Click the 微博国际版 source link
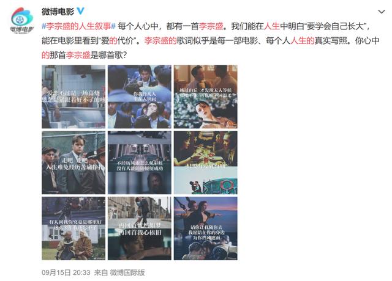 tap(127, 272)
